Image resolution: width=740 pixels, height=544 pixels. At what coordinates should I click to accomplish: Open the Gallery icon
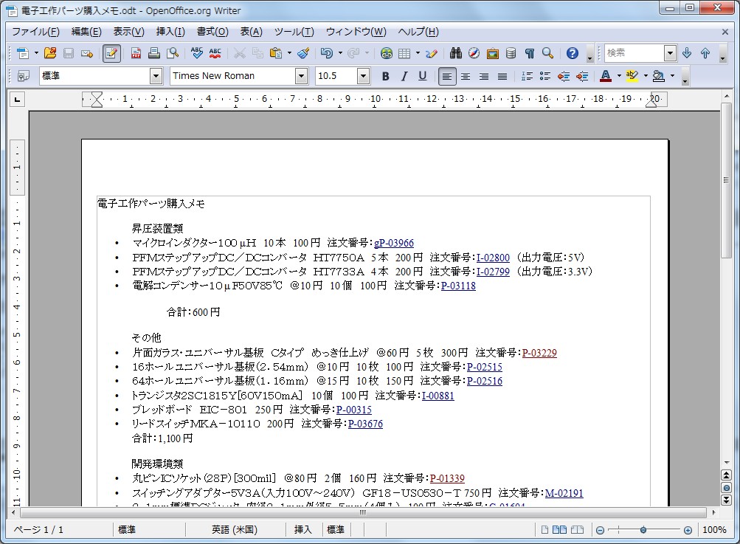pyautogui.click(x=493, y=53)
